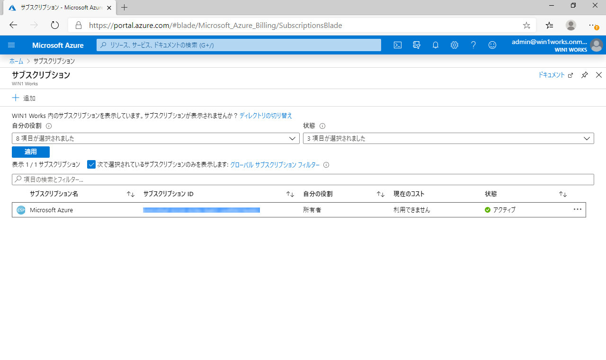Launch Cloud Shell from the top bar
The height and width of the screenshot is (360, 606).
pyautogui.click(x=398, y=45)
